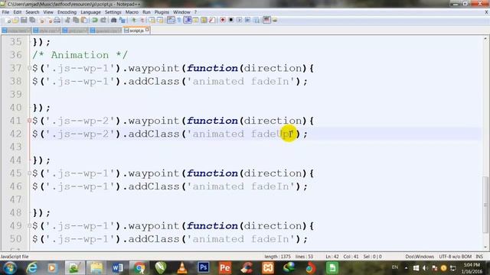The image size is (490, 275).
Task: Toggle show all characters pilcrow icon
Action: coord(179,21)
